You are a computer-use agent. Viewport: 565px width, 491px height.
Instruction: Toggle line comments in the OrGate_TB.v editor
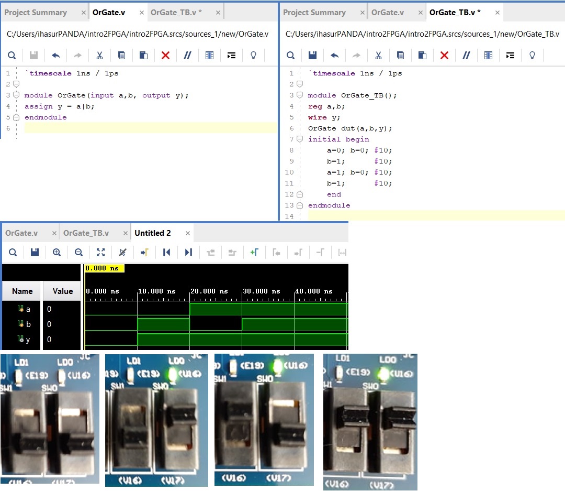tap(466, 55)
